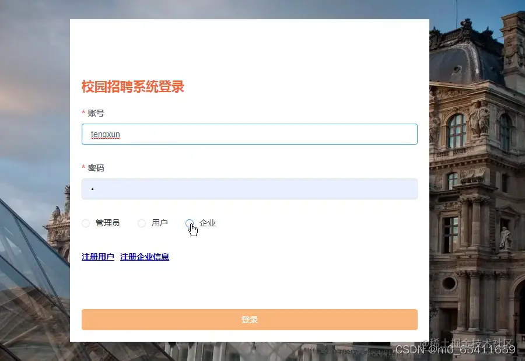Click the white login form panel background
The width and height of the screenshot is (525, 361).
coord(249,286)
